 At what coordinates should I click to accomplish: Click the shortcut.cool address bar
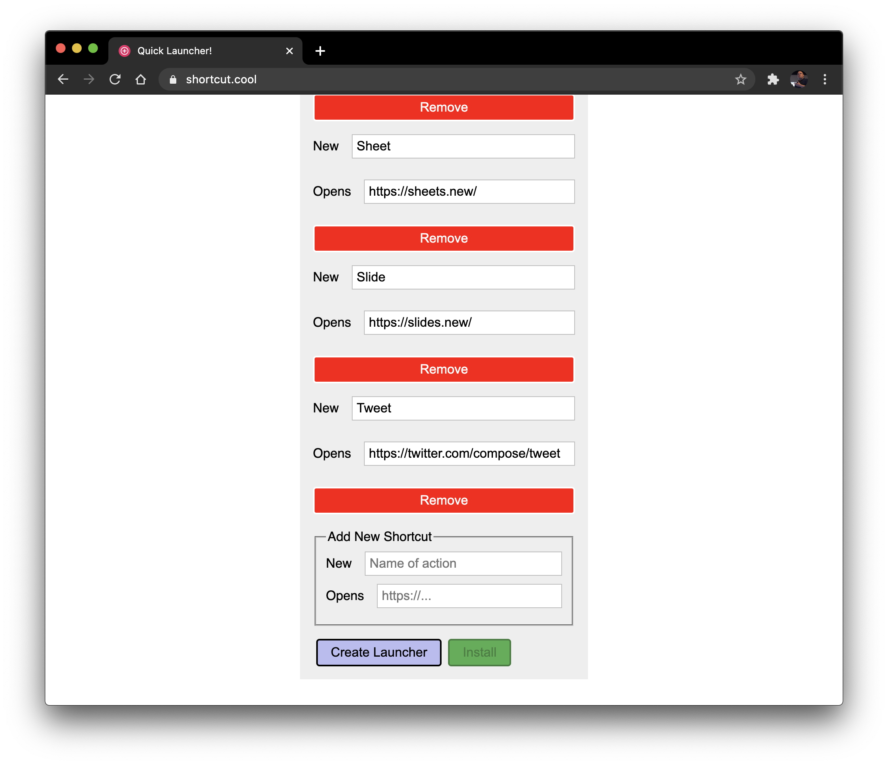click(457, 79)
